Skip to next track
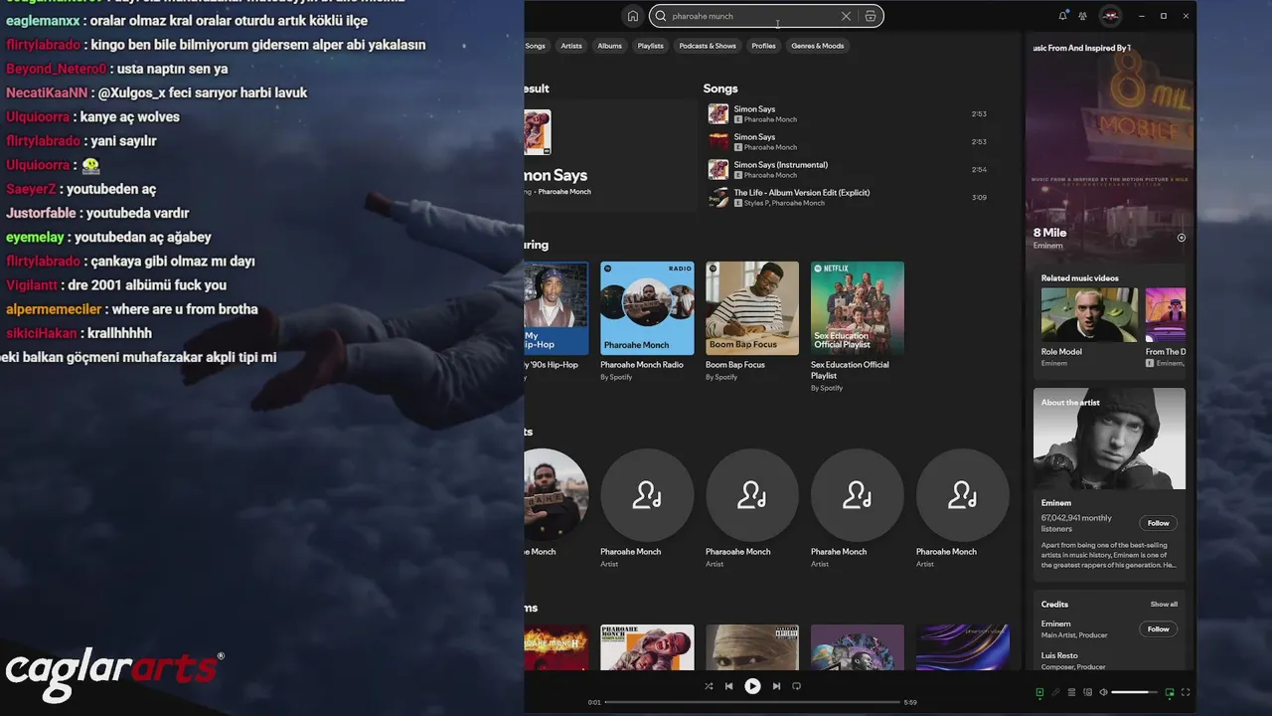This screenshot has height=716, width=1272. click(x=776, y=686)
